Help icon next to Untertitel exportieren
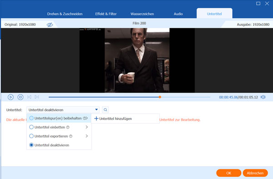Image resolution: width=273 pixels, height=179 pixels. (x=71, y=136)
